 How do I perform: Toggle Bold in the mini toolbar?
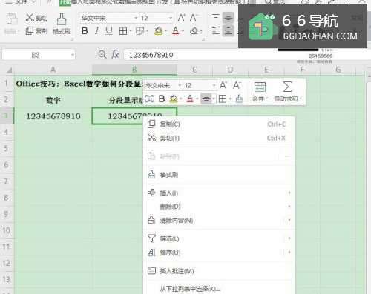click(x=162, y=98)
